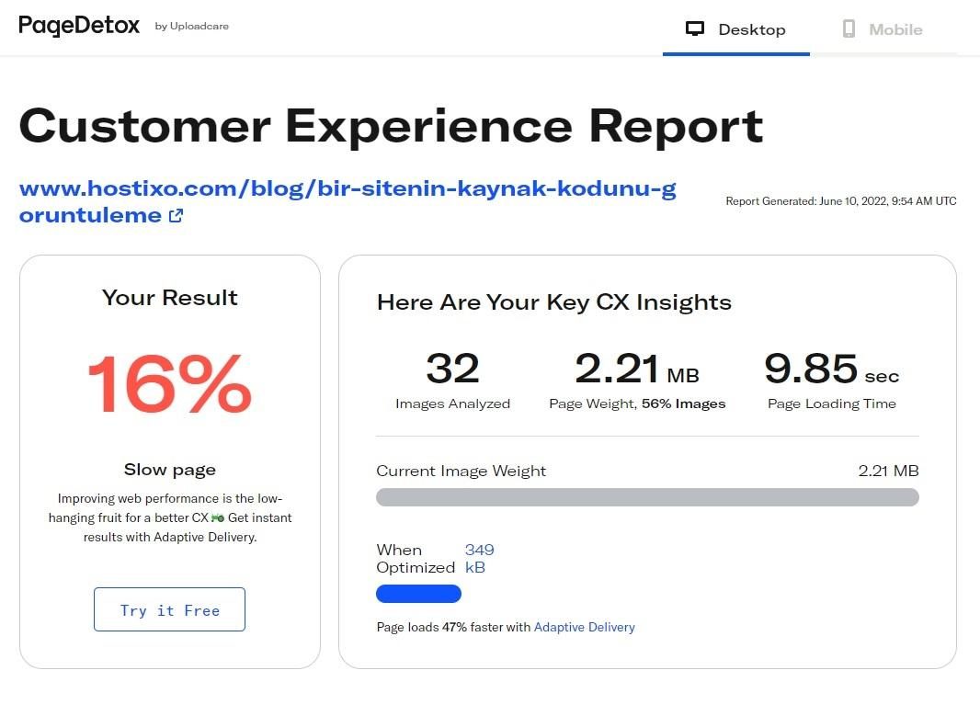Click the gray Current Image Weight bar
Viewport: 980px width, 716px height.
646,497
